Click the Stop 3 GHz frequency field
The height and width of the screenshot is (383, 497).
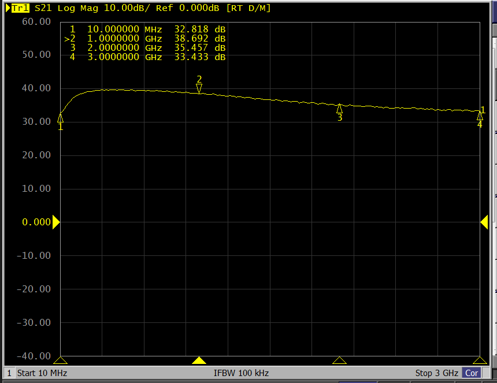click(436, 373)
